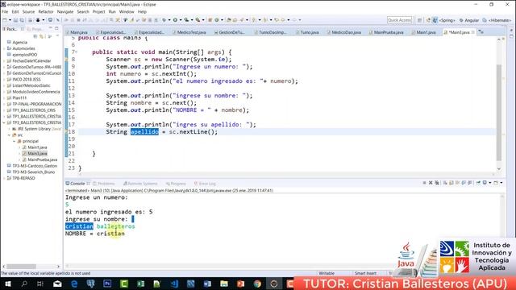Open Photoshop from taskbar
Viewport: 516px width, 290px height.
point(107,284)
